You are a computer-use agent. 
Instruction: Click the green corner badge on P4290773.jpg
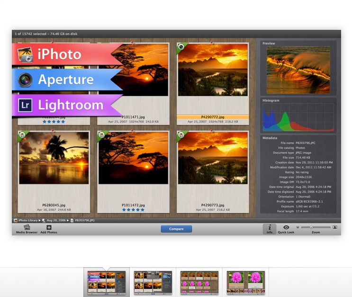tap(181, 135)
